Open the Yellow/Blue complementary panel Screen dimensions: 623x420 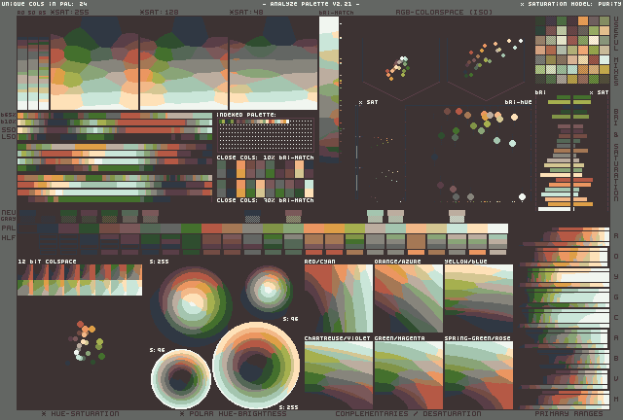478,298
